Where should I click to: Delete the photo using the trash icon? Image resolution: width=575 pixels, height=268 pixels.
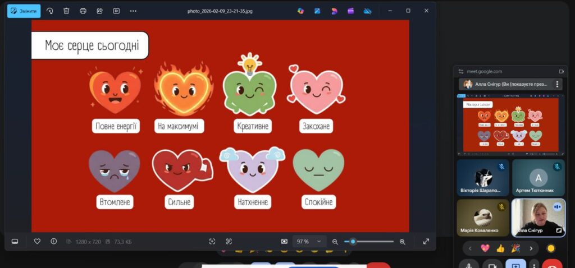pos(66,11)
